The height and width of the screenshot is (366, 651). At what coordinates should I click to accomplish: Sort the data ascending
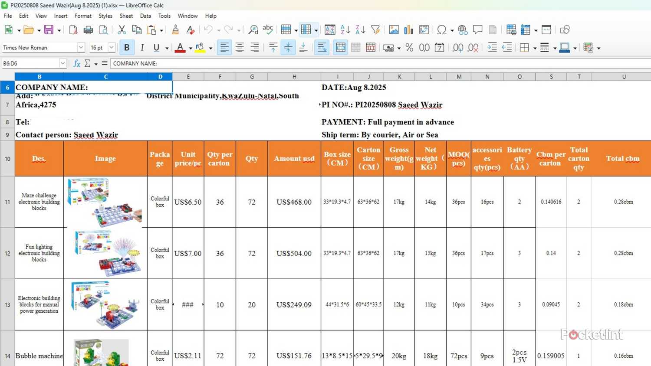(345, 29)
